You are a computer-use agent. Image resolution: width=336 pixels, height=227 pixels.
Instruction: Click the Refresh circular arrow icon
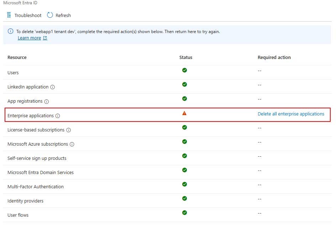click(50, 15)
